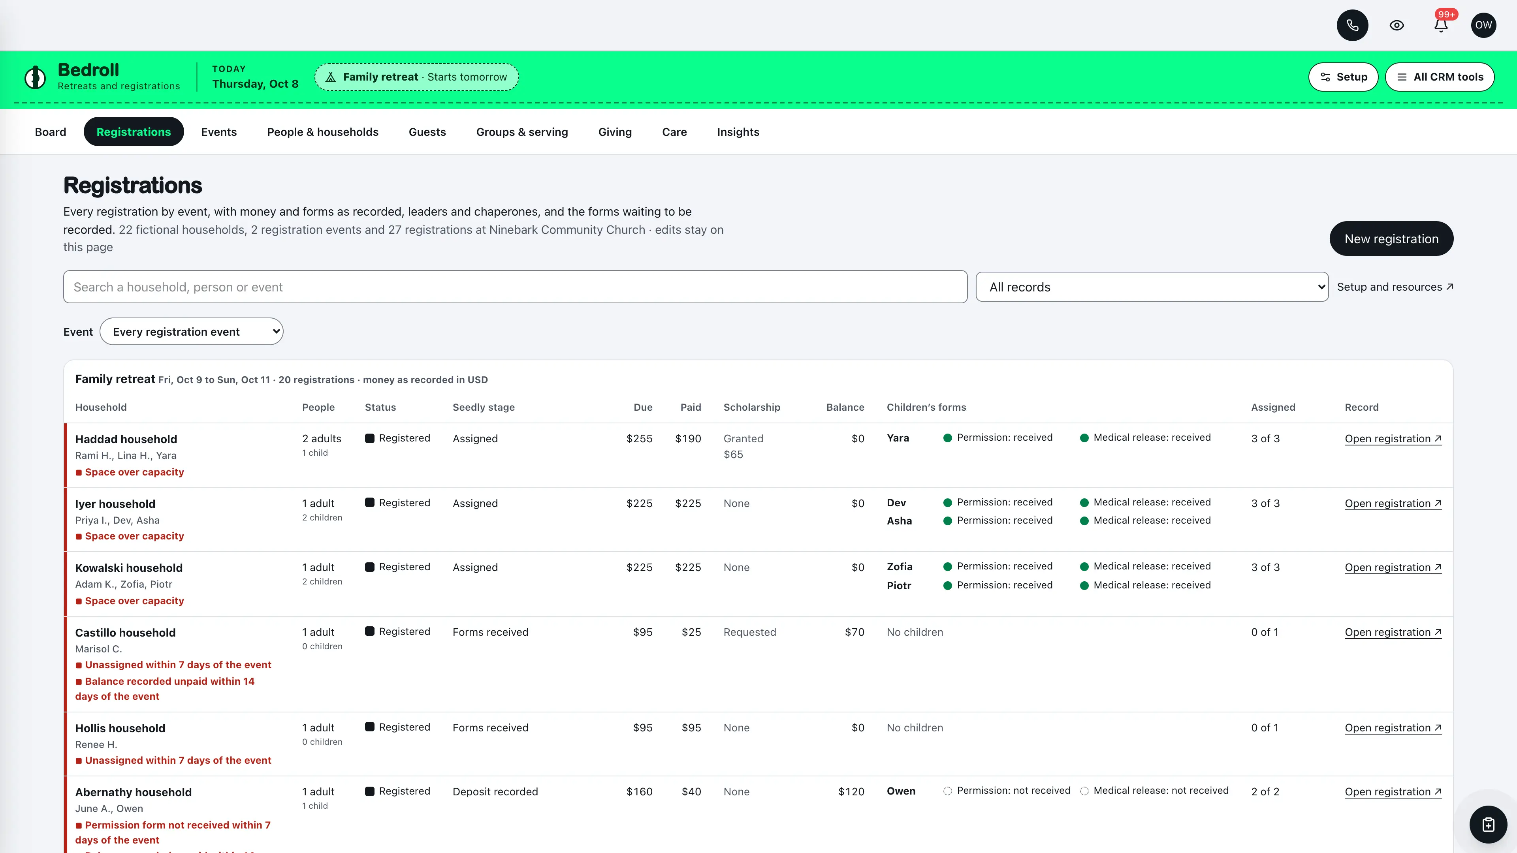This screenshot has width=1517, height=853.
Task: Click the phone call icon button
Action: click(1352, 25)
